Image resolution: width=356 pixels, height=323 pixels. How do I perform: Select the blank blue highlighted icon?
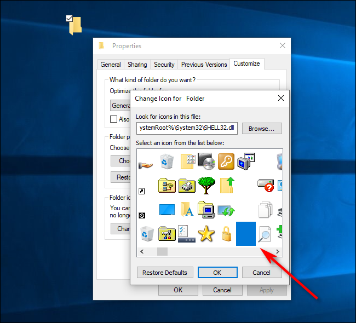[246, 234]
